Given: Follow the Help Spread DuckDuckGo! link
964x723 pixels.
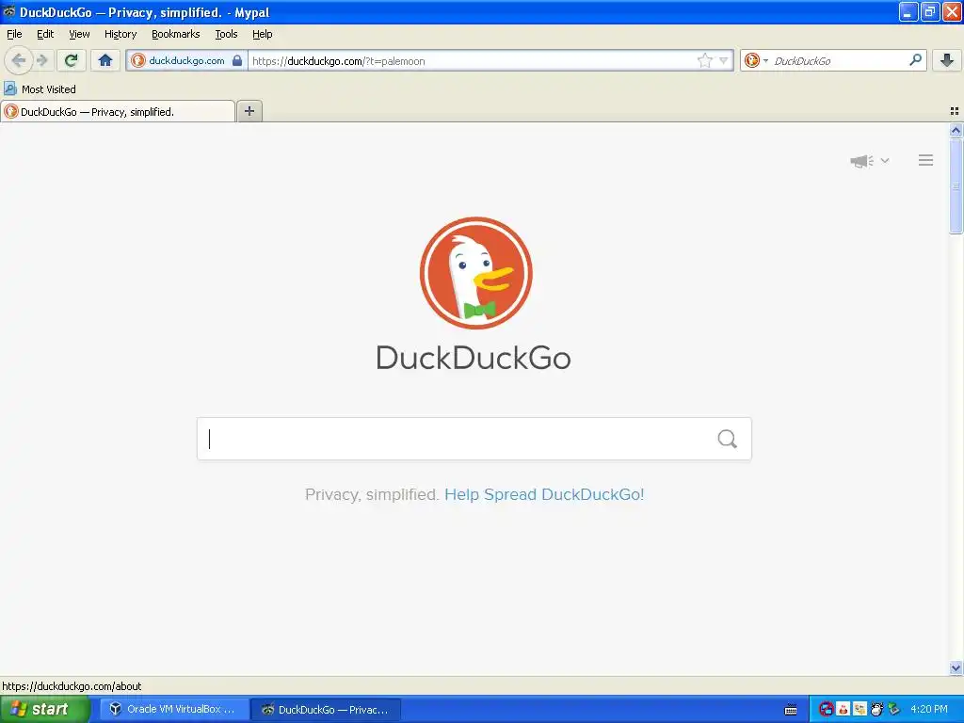Looking at the screenshot, I should click(544, 494).
